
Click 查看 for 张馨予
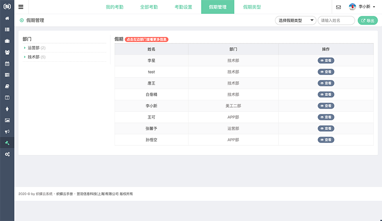(326, 129)
